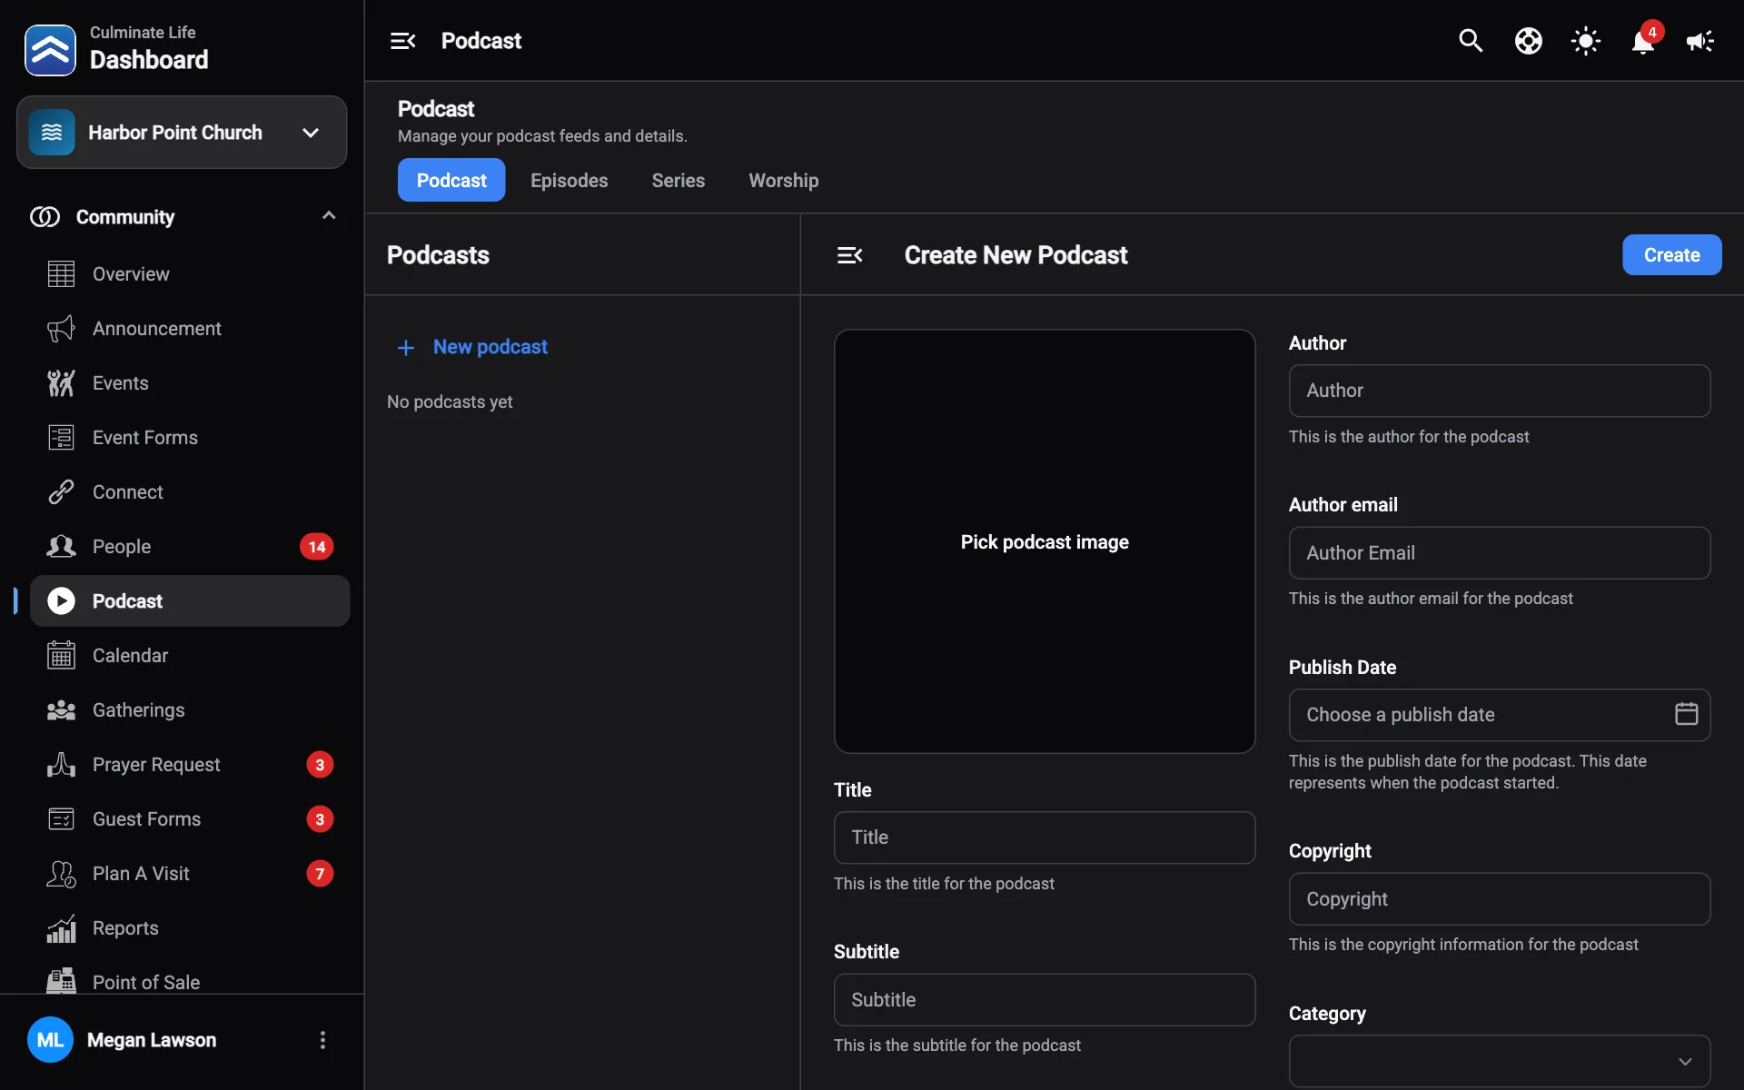Click the Culminate Life logo icon
The width and height of the screenshot is (1744, 1090).
pyautogui.click(x=50, y=50)
